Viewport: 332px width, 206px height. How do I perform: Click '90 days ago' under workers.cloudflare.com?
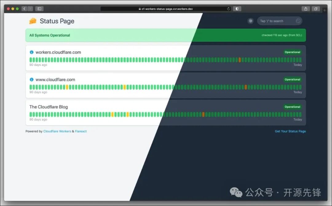coord(38,65)
